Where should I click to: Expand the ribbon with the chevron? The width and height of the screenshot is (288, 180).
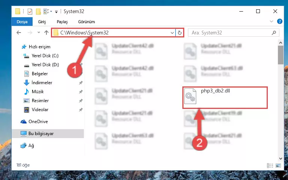pos(272,21)
